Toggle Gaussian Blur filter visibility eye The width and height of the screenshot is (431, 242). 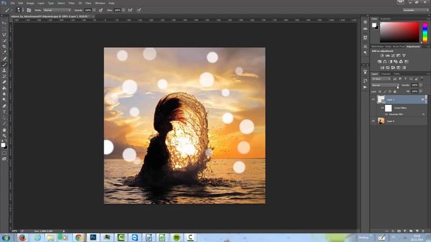coord(386,114)
